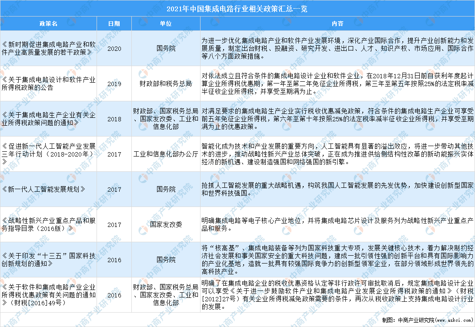Screen dimensions: 475x327
Task: Select content beginning "将“核高基”、集成电路装备"
Action: 338,260
